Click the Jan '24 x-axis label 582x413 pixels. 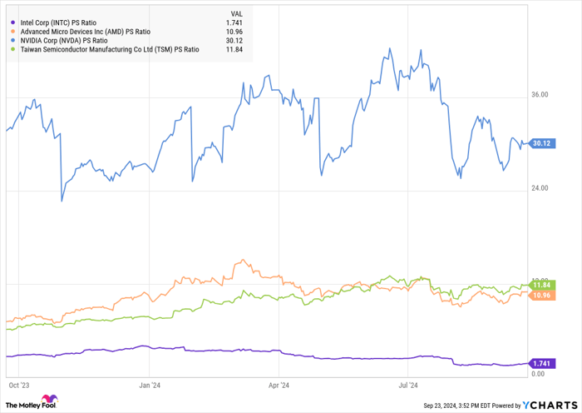click(150, 386)
